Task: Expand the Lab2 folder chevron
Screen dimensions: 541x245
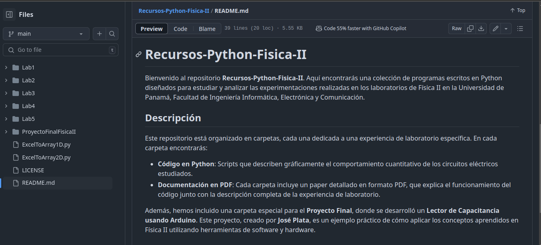Action: pyautogui.click(x=6, y=80)
